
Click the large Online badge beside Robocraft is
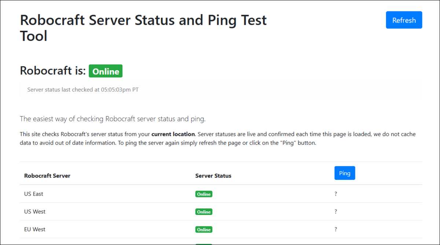(106, 71)
